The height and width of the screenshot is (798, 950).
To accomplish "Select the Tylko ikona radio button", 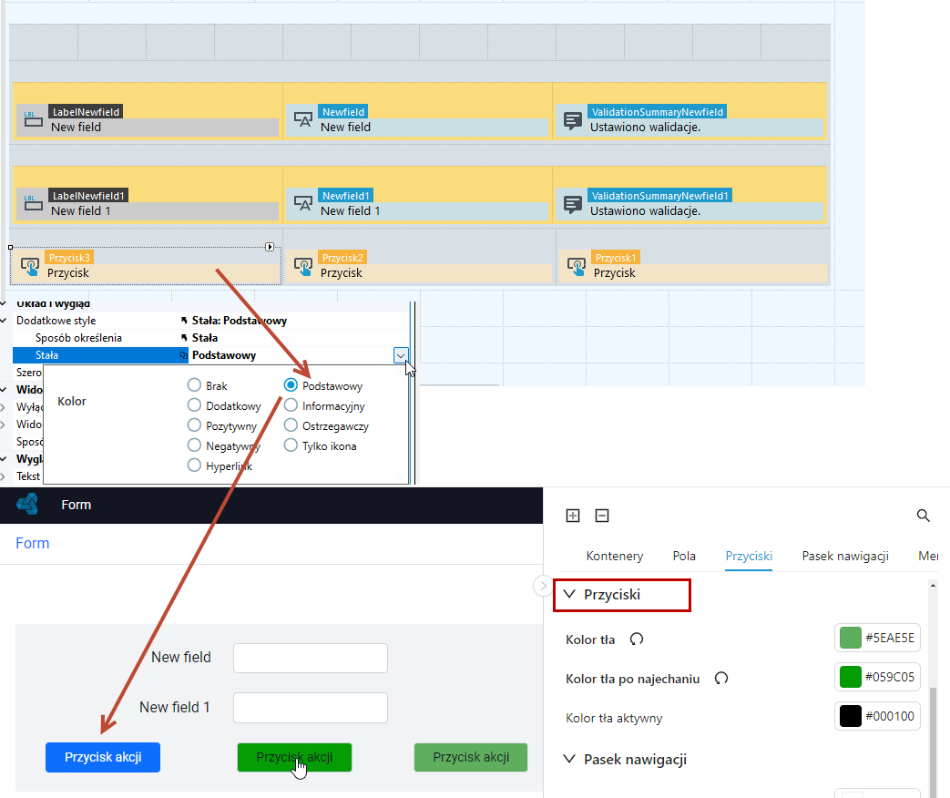I will tap(291, 445).
